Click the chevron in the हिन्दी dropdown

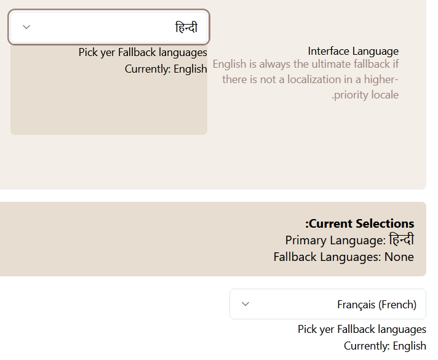pyautogui.click(x=26, y=27)
